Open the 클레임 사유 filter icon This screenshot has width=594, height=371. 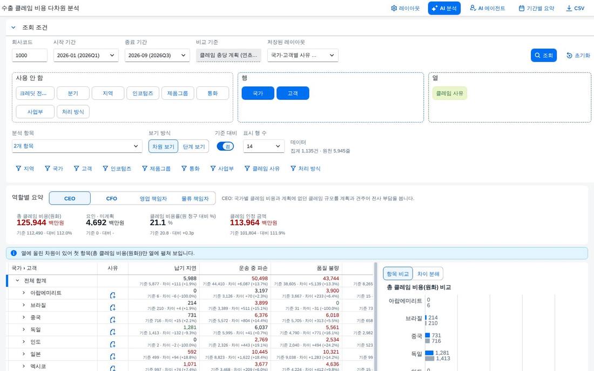247,168
